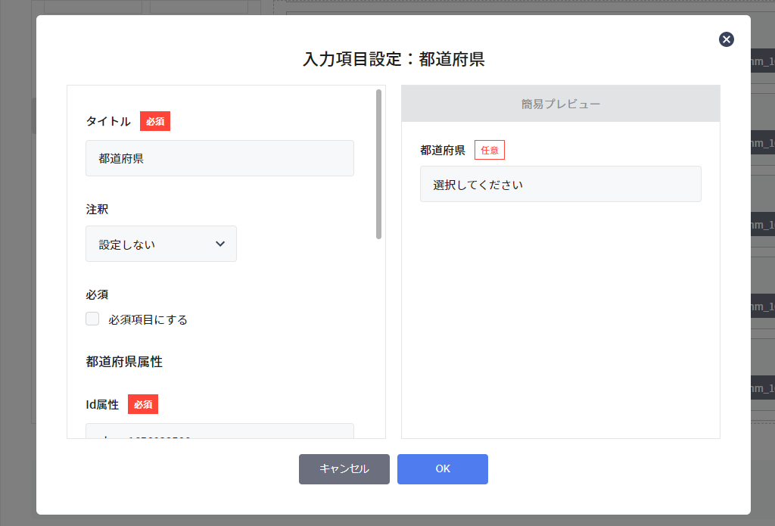Screen dimensions: 775x526
Task: Click the タイトル input field containing 都道府県
Action: [219, 158]
